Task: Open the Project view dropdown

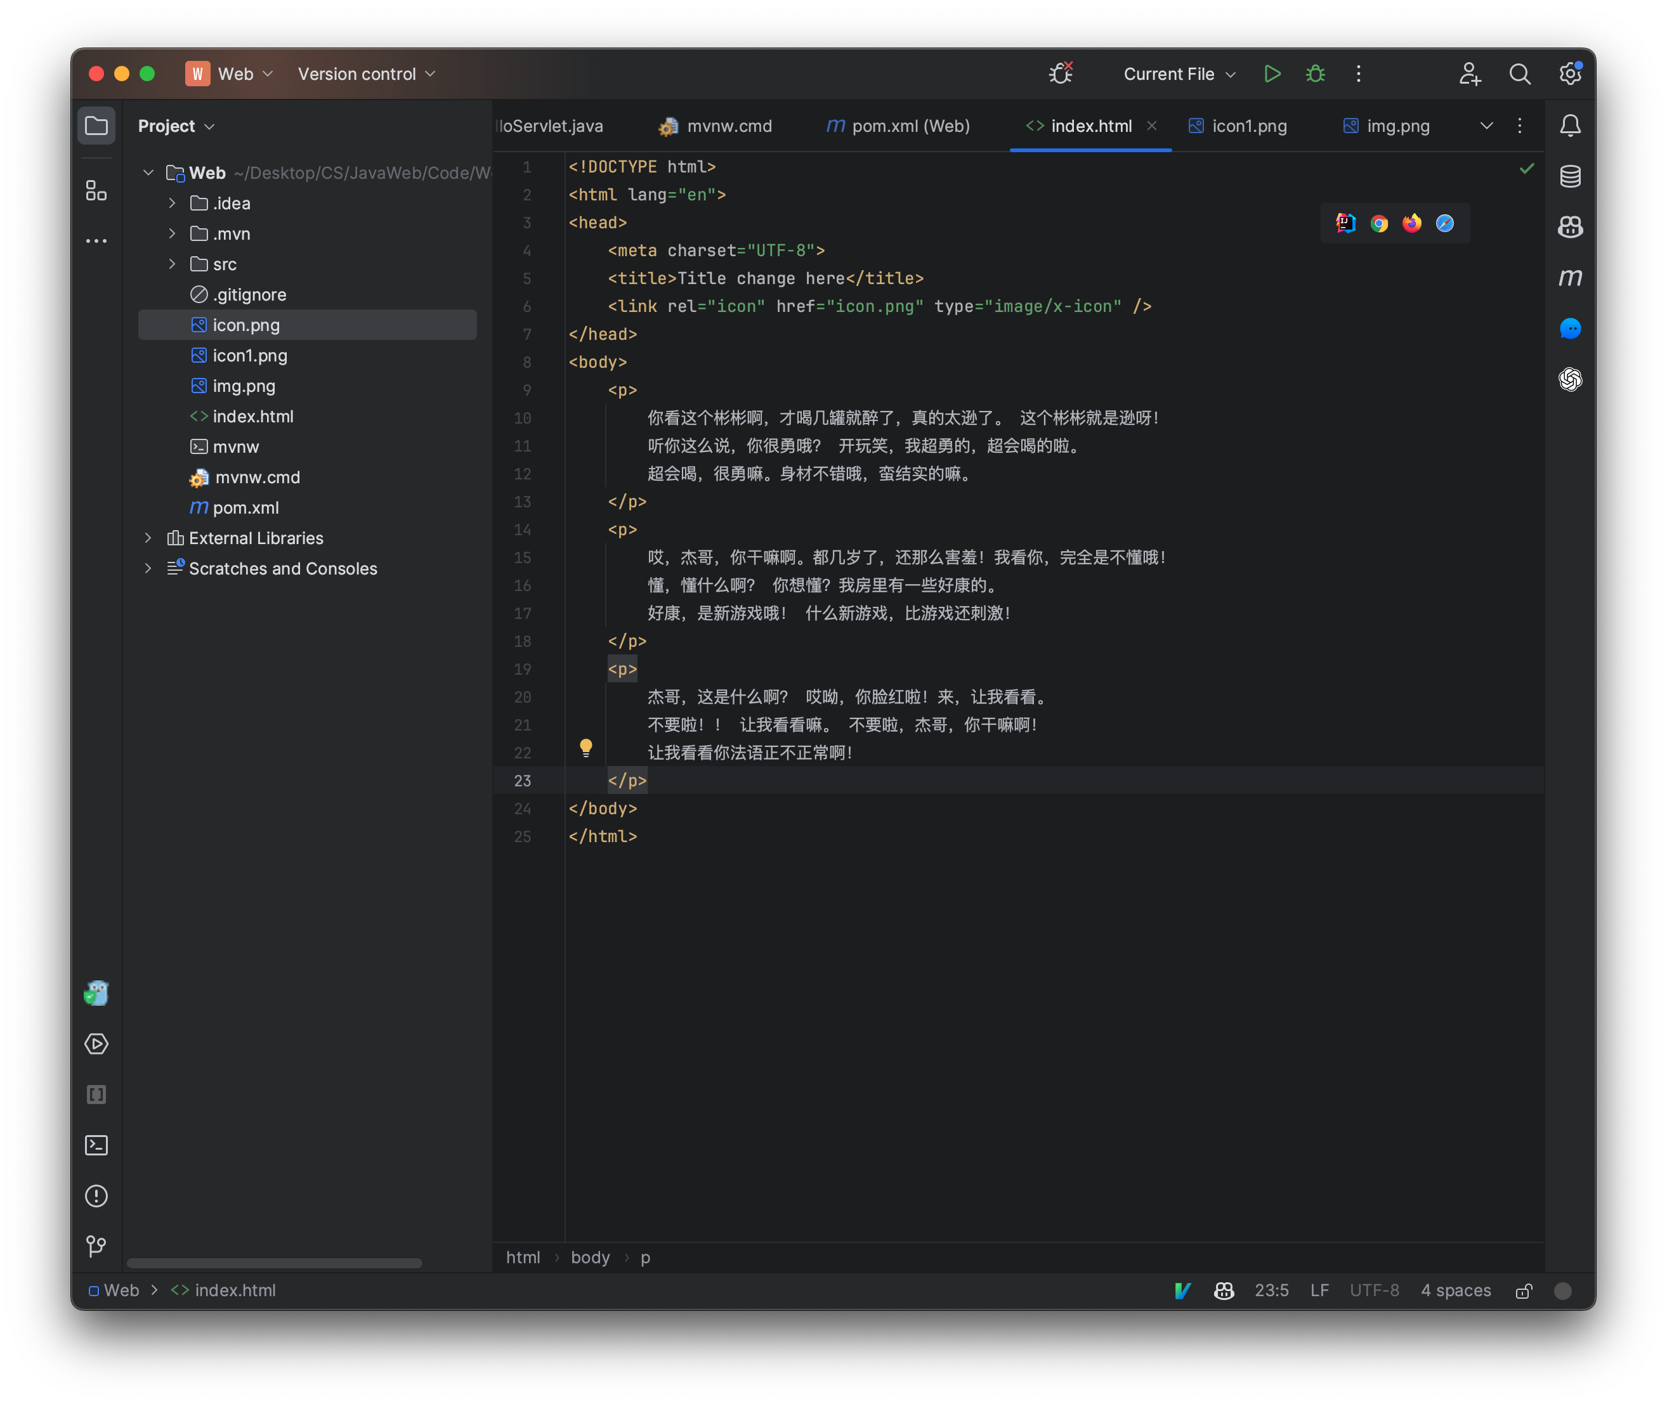Action: (176, 126)
